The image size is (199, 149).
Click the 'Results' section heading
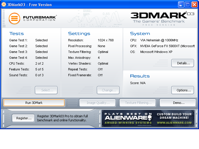140,76
